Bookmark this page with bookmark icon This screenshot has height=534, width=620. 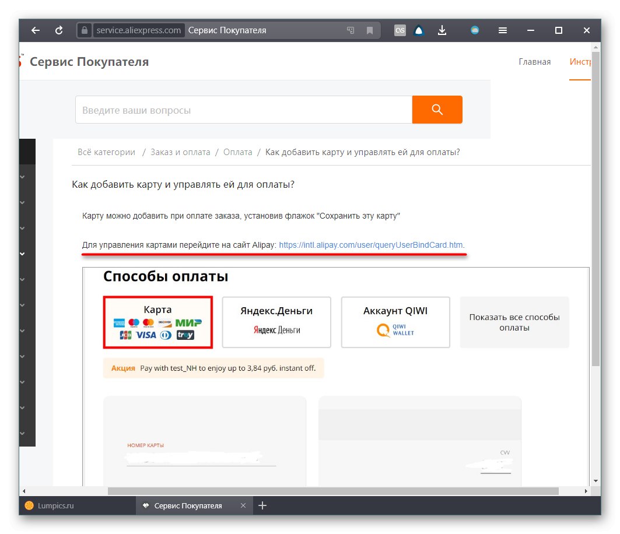(x=370, y=30)
